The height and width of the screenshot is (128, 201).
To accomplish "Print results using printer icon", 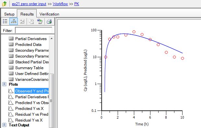I will tap(49, 21).
